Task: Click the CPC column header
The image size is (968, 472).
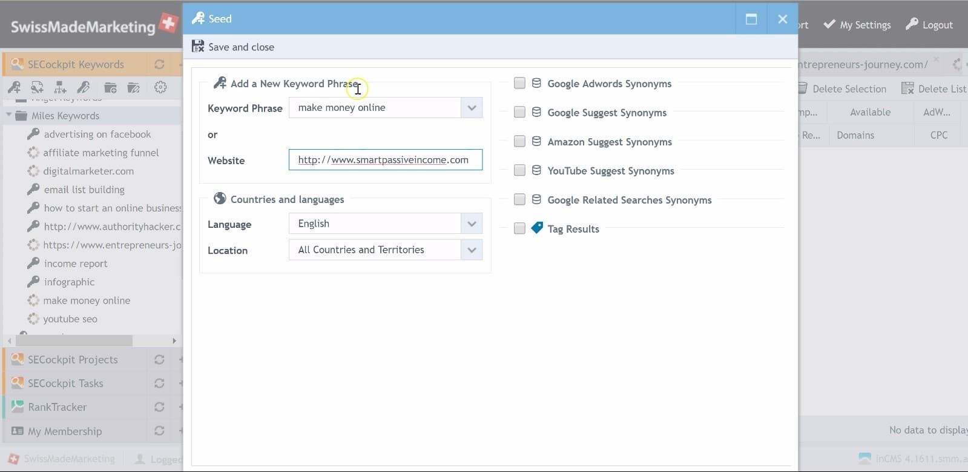Action: pyautogui.click(x=939, y=135)
